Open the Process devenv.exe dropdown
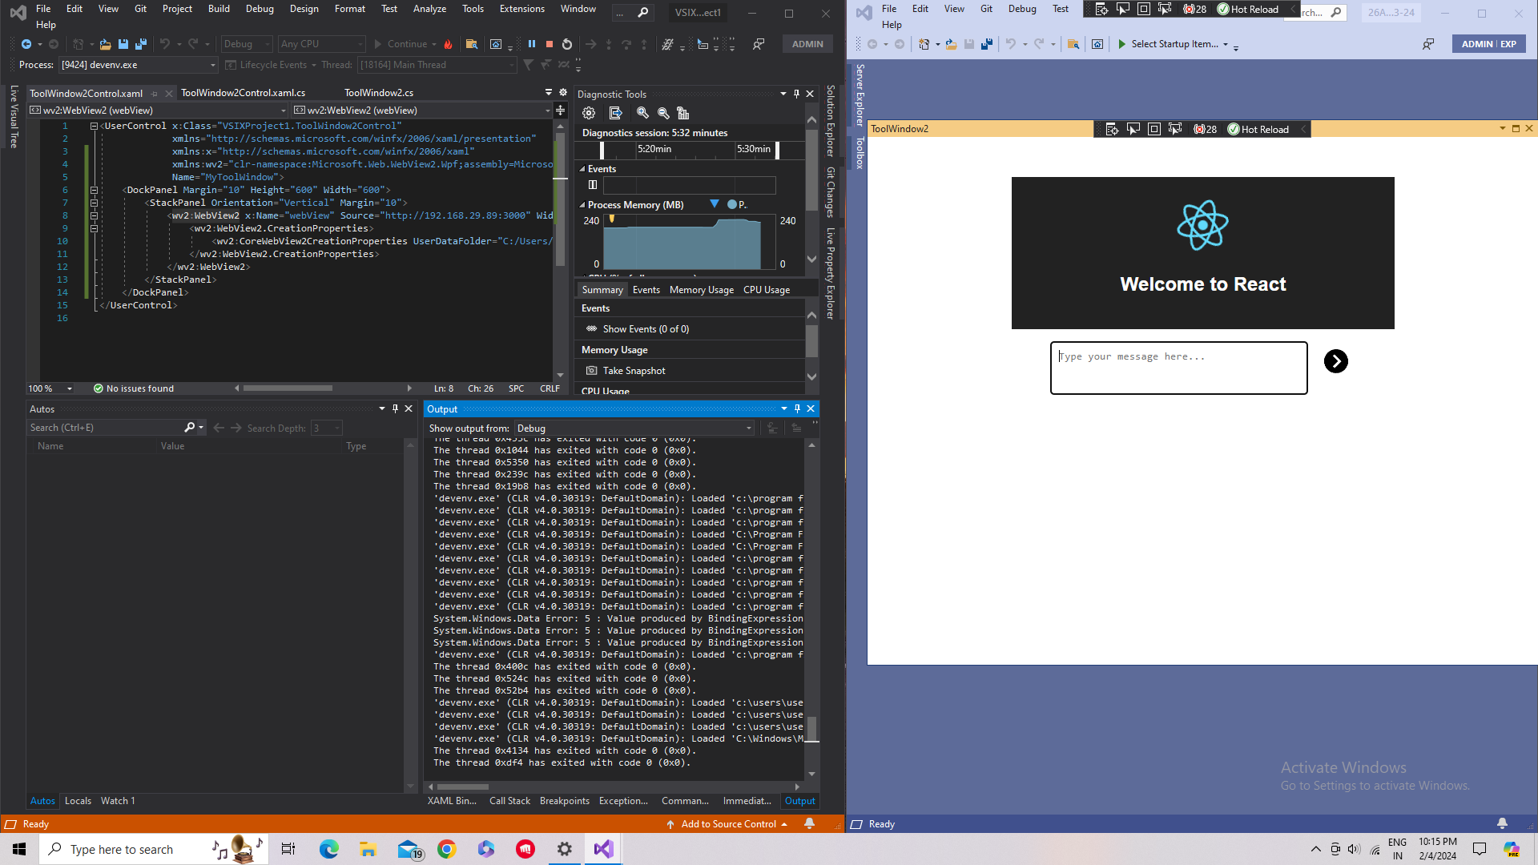The width and height of the screenshot is (1538, 865). (212, 65)
